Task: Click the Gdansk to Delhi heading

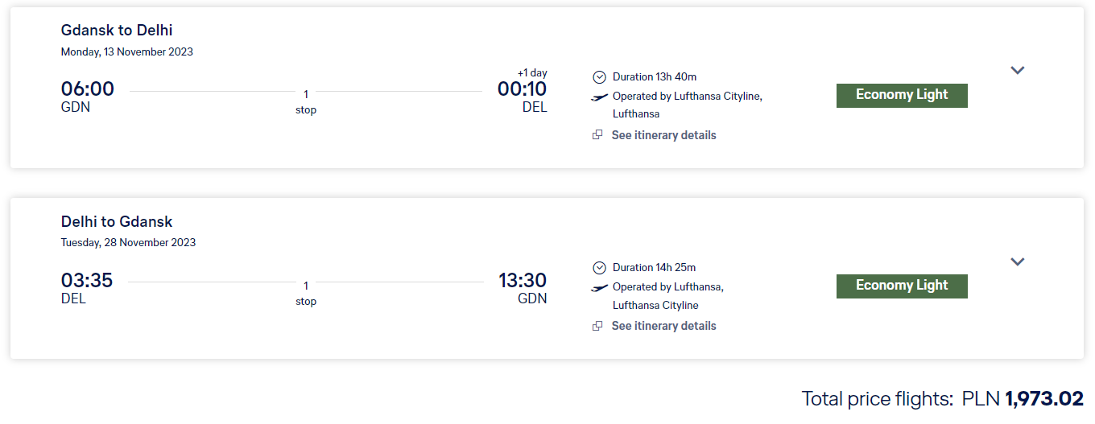Action: click(x=117, y=31)
